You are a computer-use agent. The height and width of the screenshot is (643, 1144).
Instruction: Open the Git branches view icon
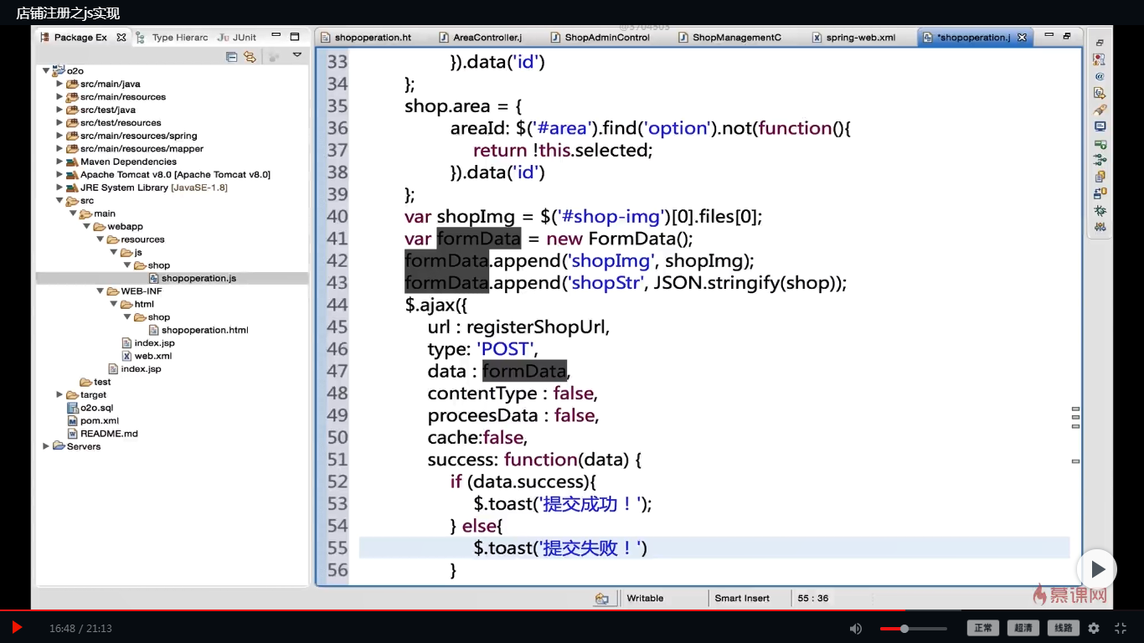(x=1100, y=160)
